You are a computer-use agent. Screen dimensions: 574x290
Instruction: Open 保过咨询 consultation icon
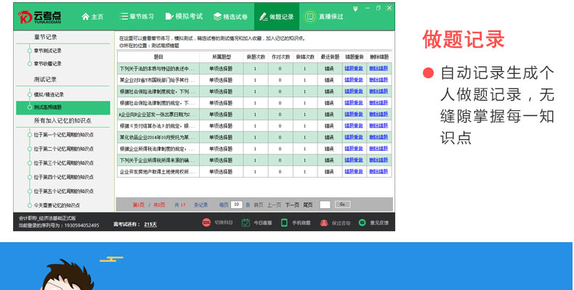(324, 223)
